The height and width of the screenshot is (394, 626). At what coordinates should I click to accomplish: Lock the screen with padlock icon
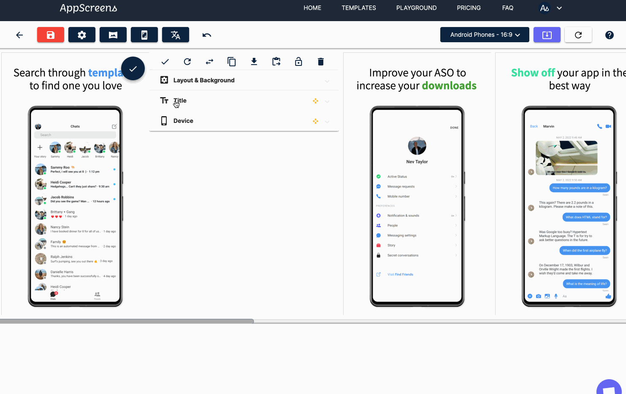click(298, 61)
